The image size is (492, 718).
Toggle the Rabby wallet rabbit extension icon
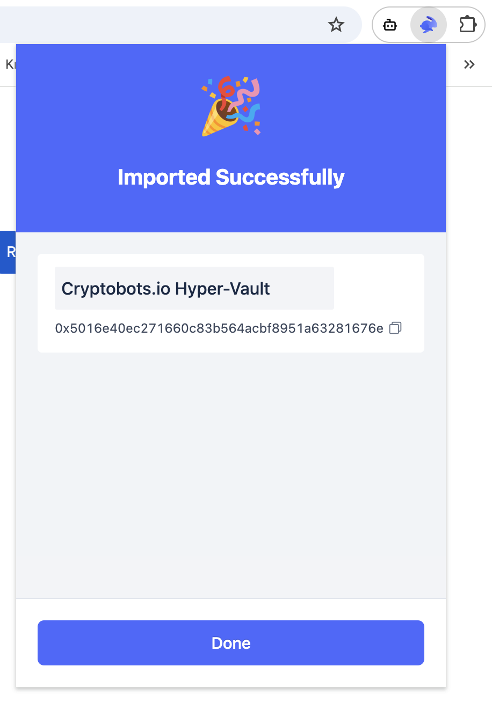click(x=429, y=25)
